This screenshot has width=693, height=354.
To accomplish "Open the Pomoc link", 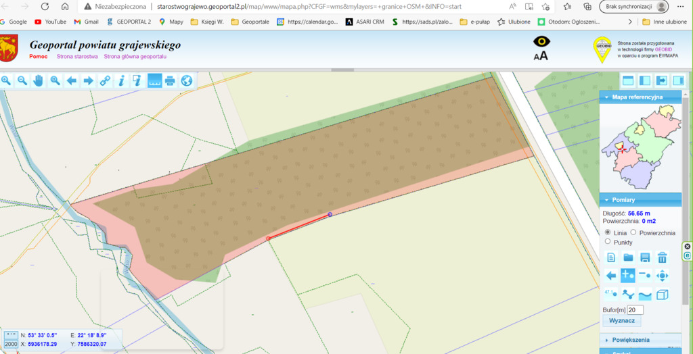I will 38,57.
